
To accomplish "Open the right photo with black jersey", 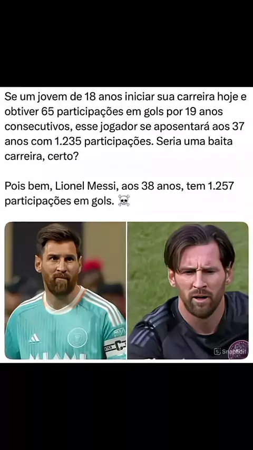I will 188,290.
